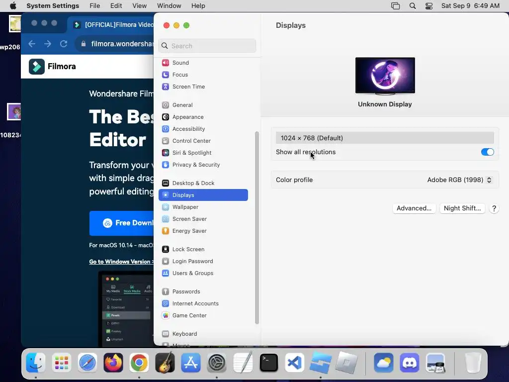Select the Unknown Display thumbnail
This screenshot has width=509, height=382.
tap(385, 76)
